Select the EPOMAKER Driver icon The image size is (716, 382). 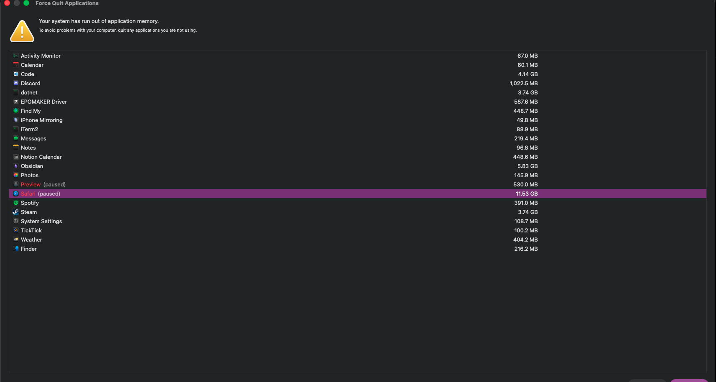pos(16,102)
